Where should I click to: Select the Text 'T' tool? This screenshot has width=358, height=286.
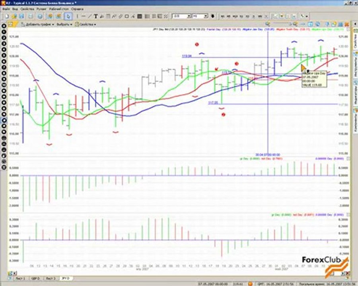[96, 16]
